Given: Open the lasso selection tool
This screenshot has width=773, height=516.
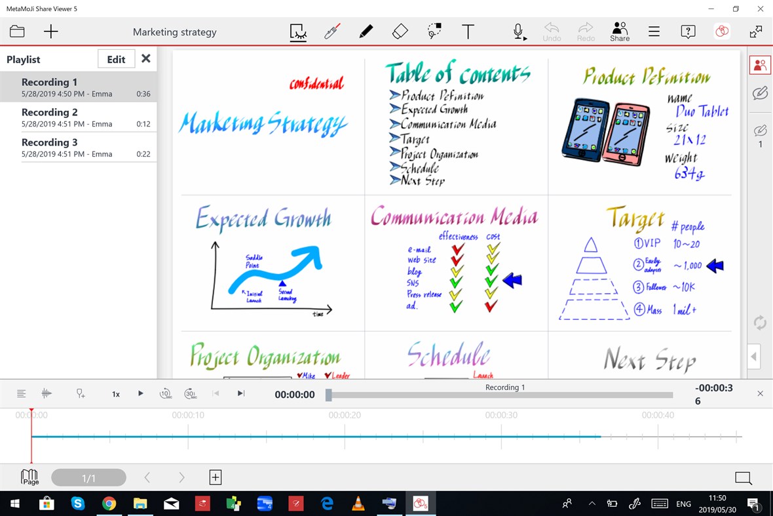Looking at the screenshot, I should click(434, 31).
